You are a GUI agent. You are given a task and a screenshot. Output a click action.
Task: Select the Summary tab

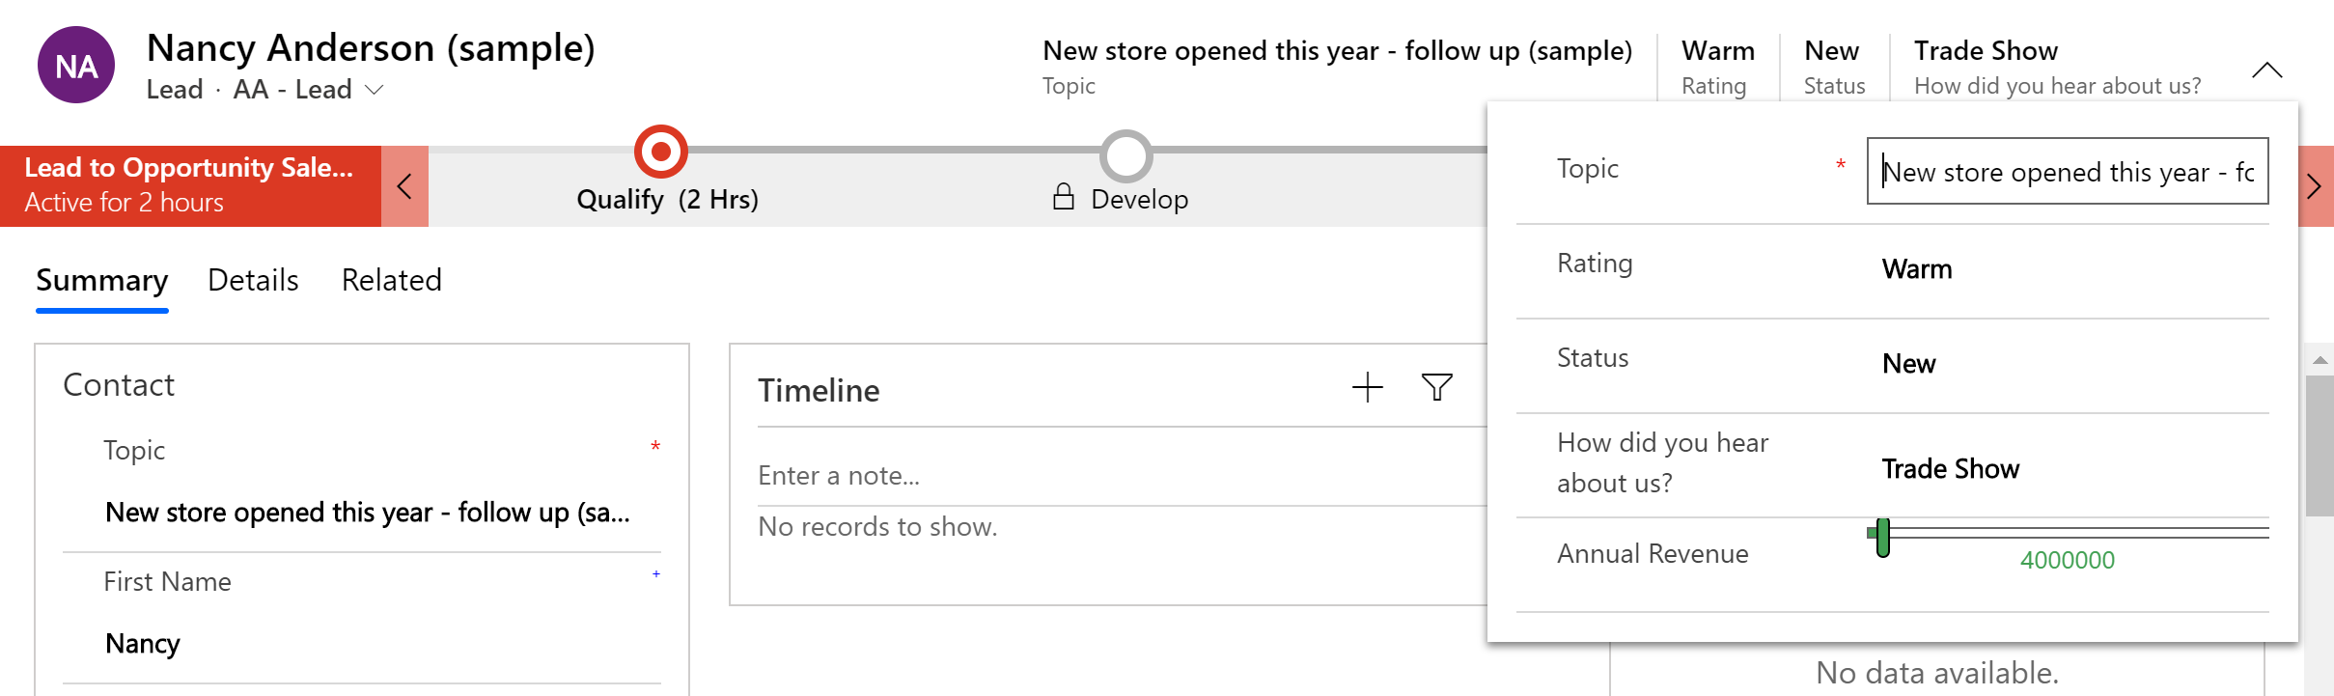click(x=102, y=280)
